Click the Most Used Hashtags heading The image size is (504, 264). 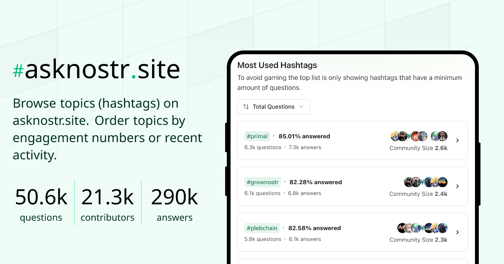(277, 65)
